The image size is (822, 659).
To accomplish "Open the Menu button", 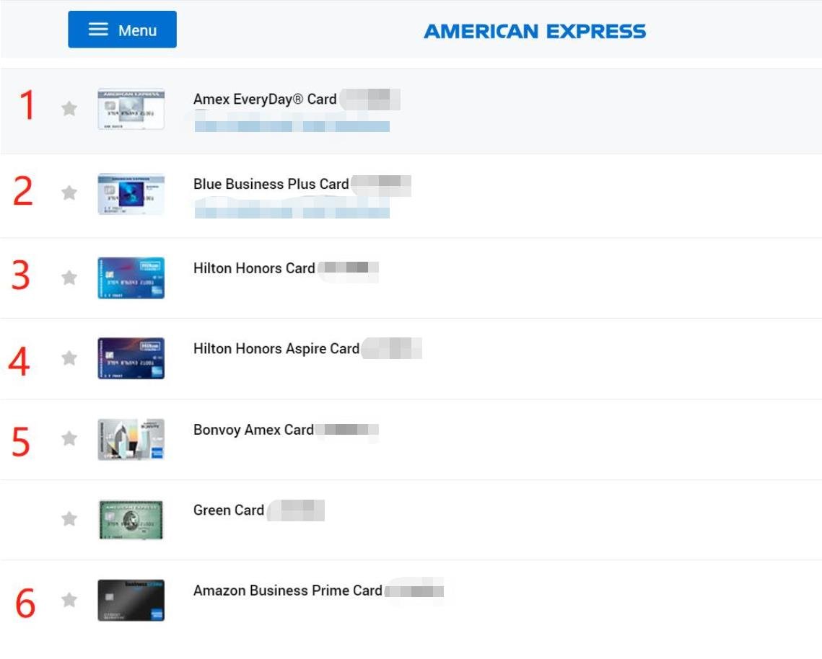I will point(122,30).
